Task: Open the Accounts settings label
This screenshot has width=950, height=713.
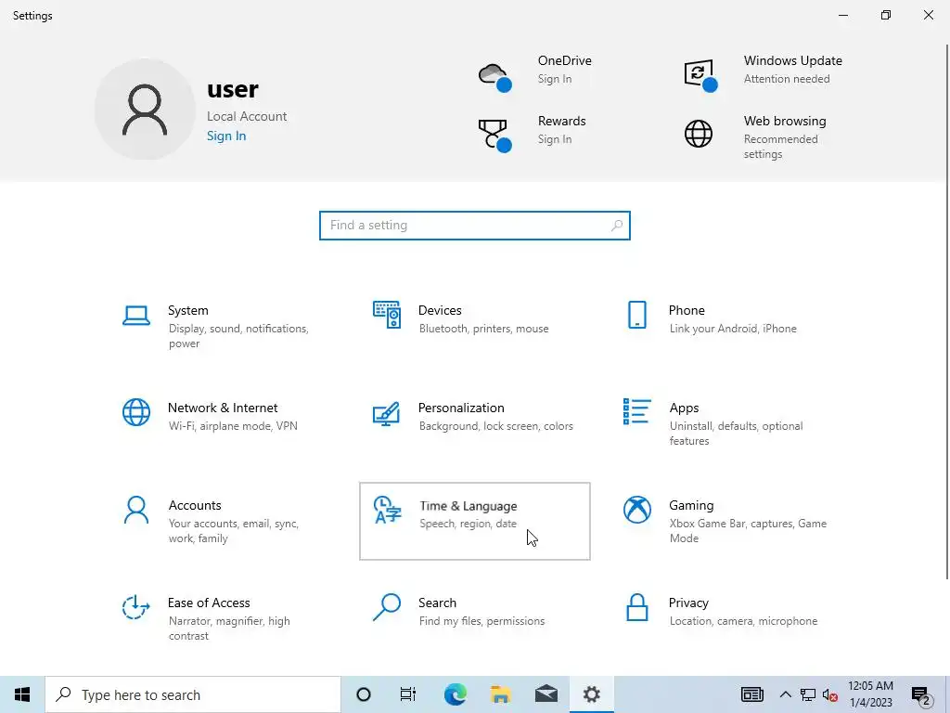Action: coord(195,506)
